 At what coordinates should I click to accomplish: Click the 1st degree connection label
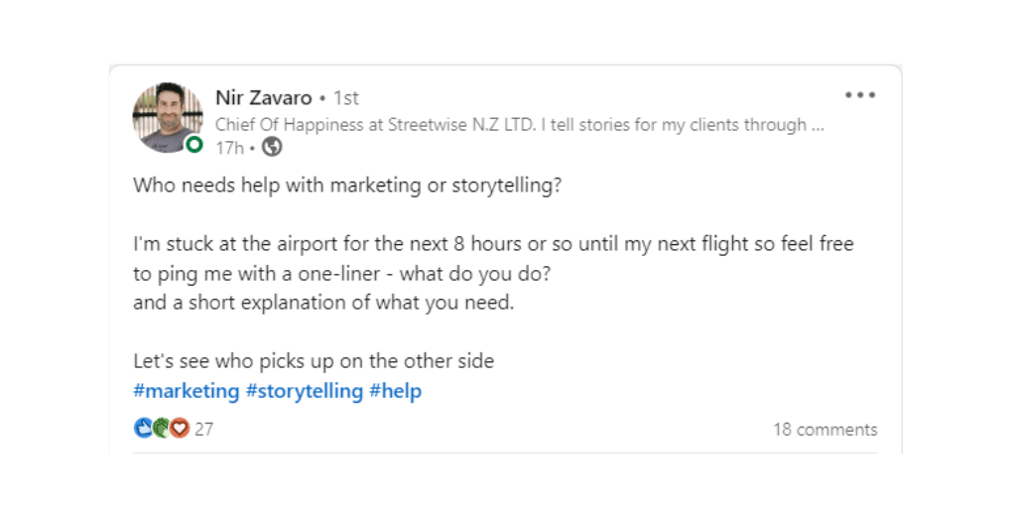(x=346, y=97)
